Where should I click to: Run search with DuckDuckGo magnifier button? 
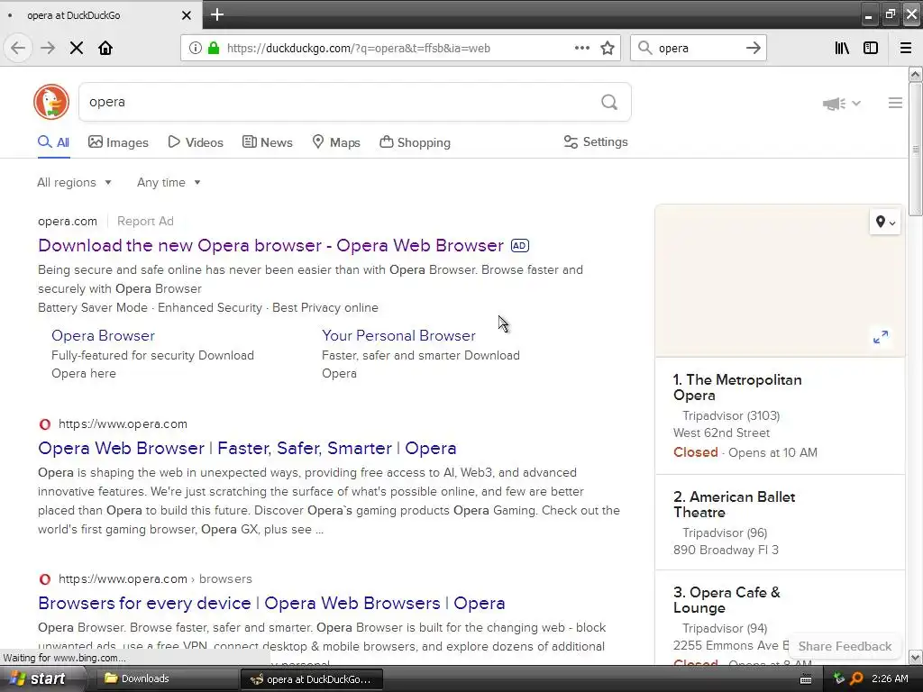pos(609,103)
